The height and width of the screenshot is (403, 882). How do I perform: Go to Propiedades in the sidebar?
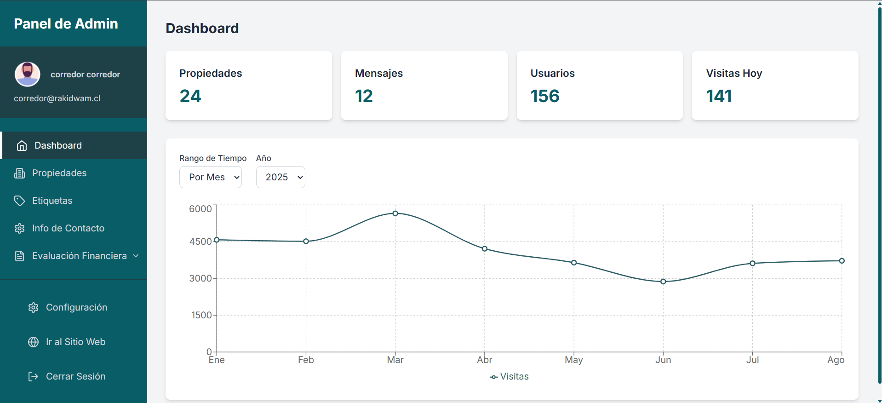point(59,173)
